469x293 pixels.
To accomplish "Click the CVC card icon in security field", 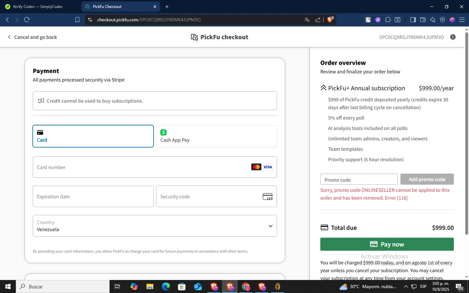I will point(268,196).
